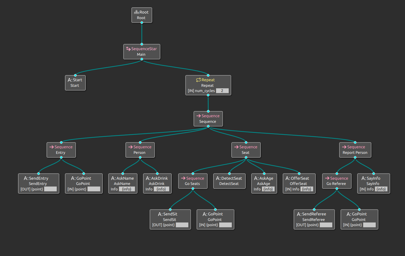The width and height of the screenshot is (405, 256).
Task: Select the OfferSeat action node
Action: coord(299,183)
